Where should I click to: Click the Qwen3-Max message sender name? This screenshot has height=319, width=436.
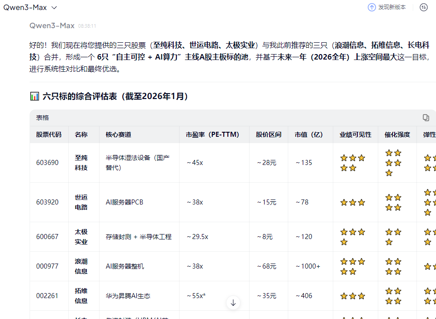pyautogui.click(x=52, y=25)
